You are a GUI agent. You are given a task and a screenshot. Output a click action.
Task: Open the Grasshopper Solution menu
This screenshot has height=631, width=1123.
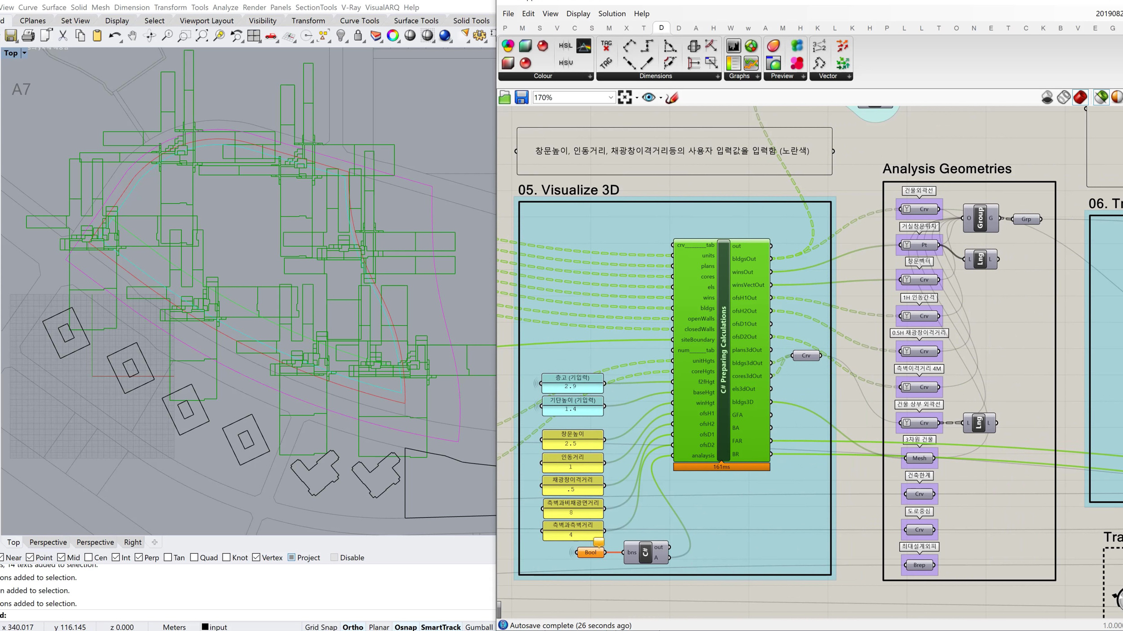[x=612, y=13]
